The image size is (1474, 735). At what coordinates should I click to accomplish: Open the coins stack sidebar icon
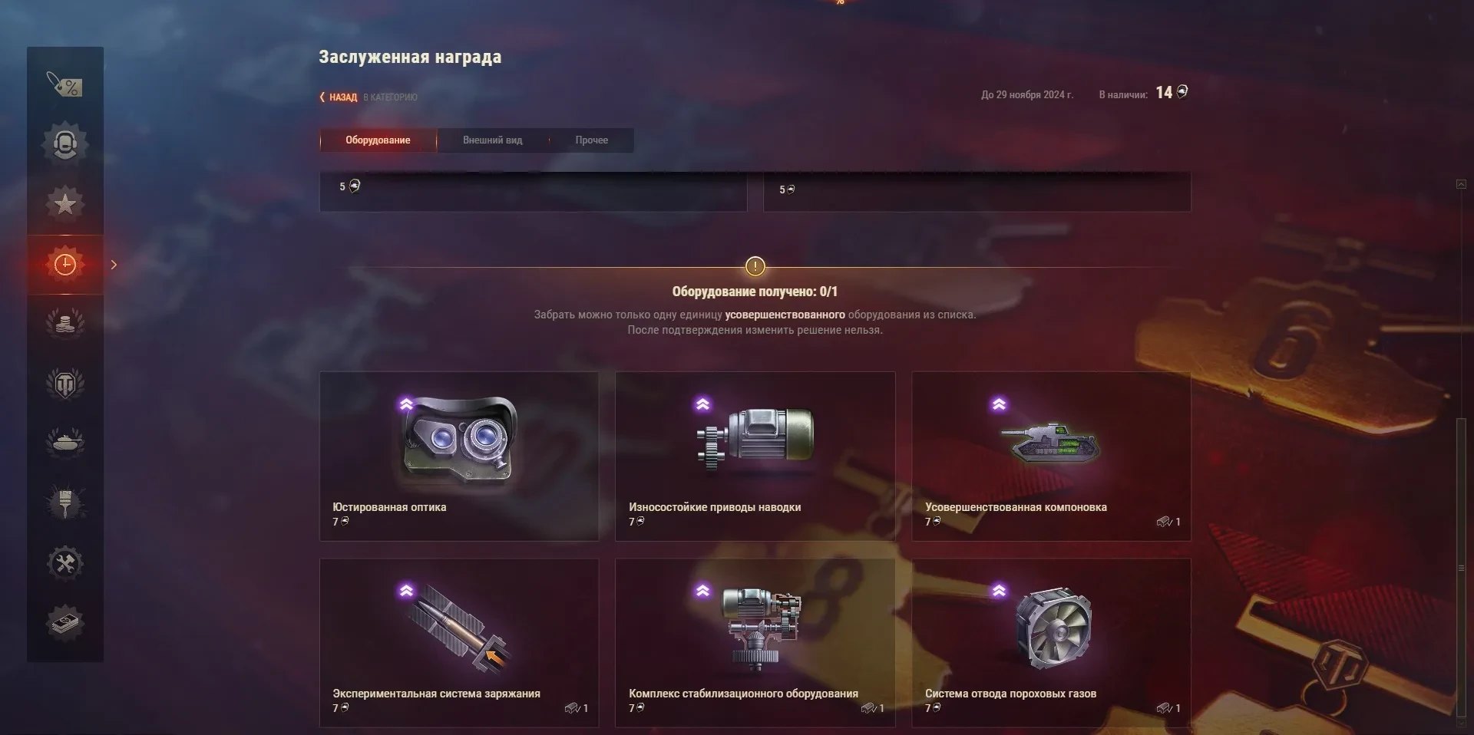(65, 323)
